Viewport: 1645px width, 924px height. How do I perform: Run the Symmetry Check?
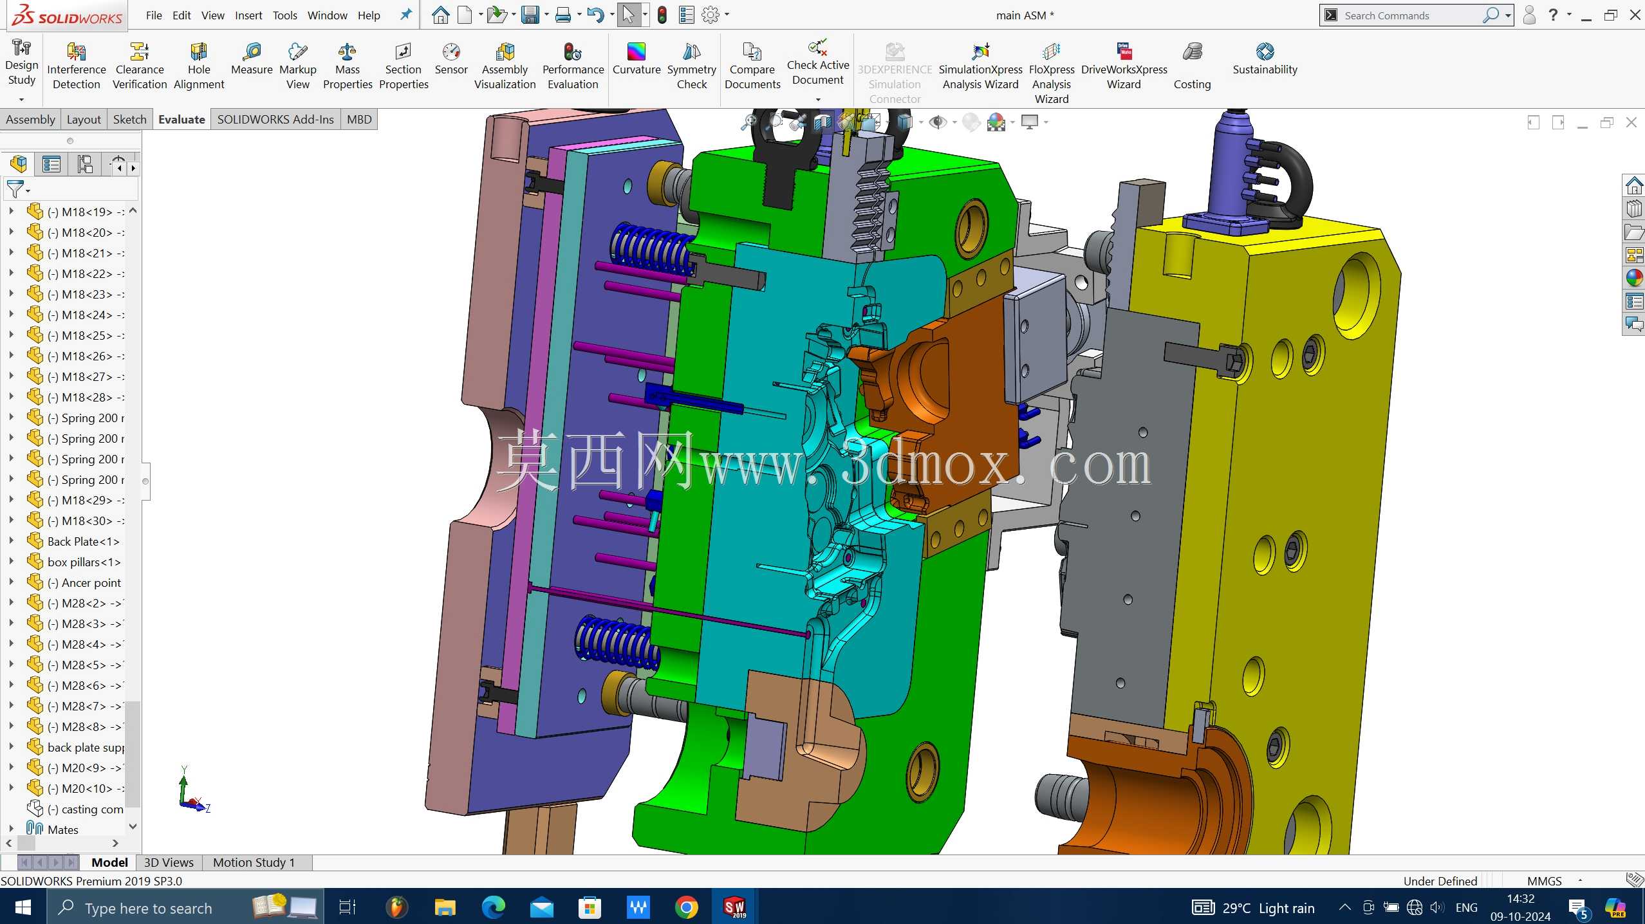(x=692, y=67)
